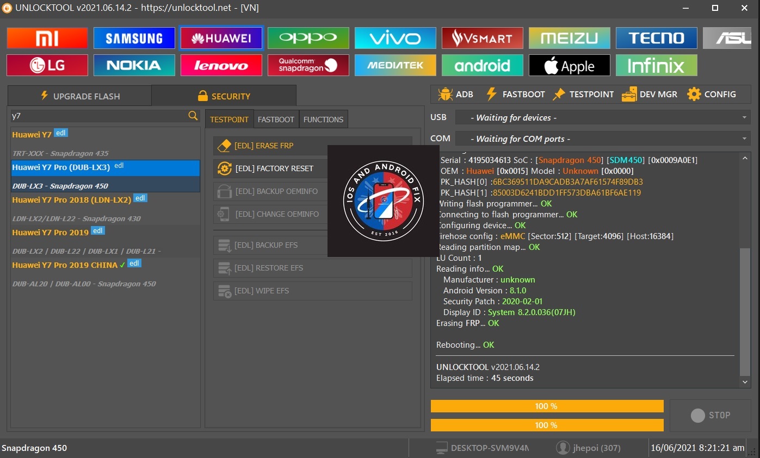Image resolution: width=760 pixels, height=458 pixels.
Task: Click the Security Patch 2020-02-01 log line
Action: click(x=493, y=302)
